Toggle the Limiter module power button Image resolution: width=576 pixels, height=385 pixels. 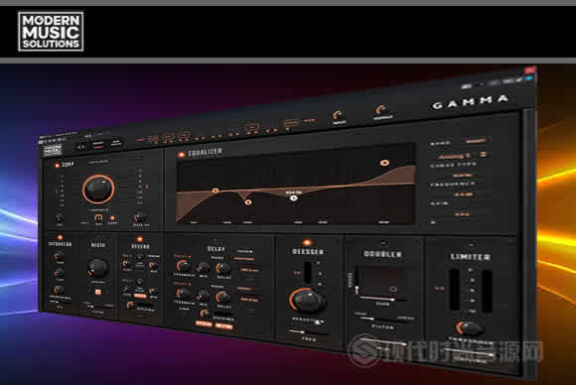pyautogui.click(x=472, y=245)
